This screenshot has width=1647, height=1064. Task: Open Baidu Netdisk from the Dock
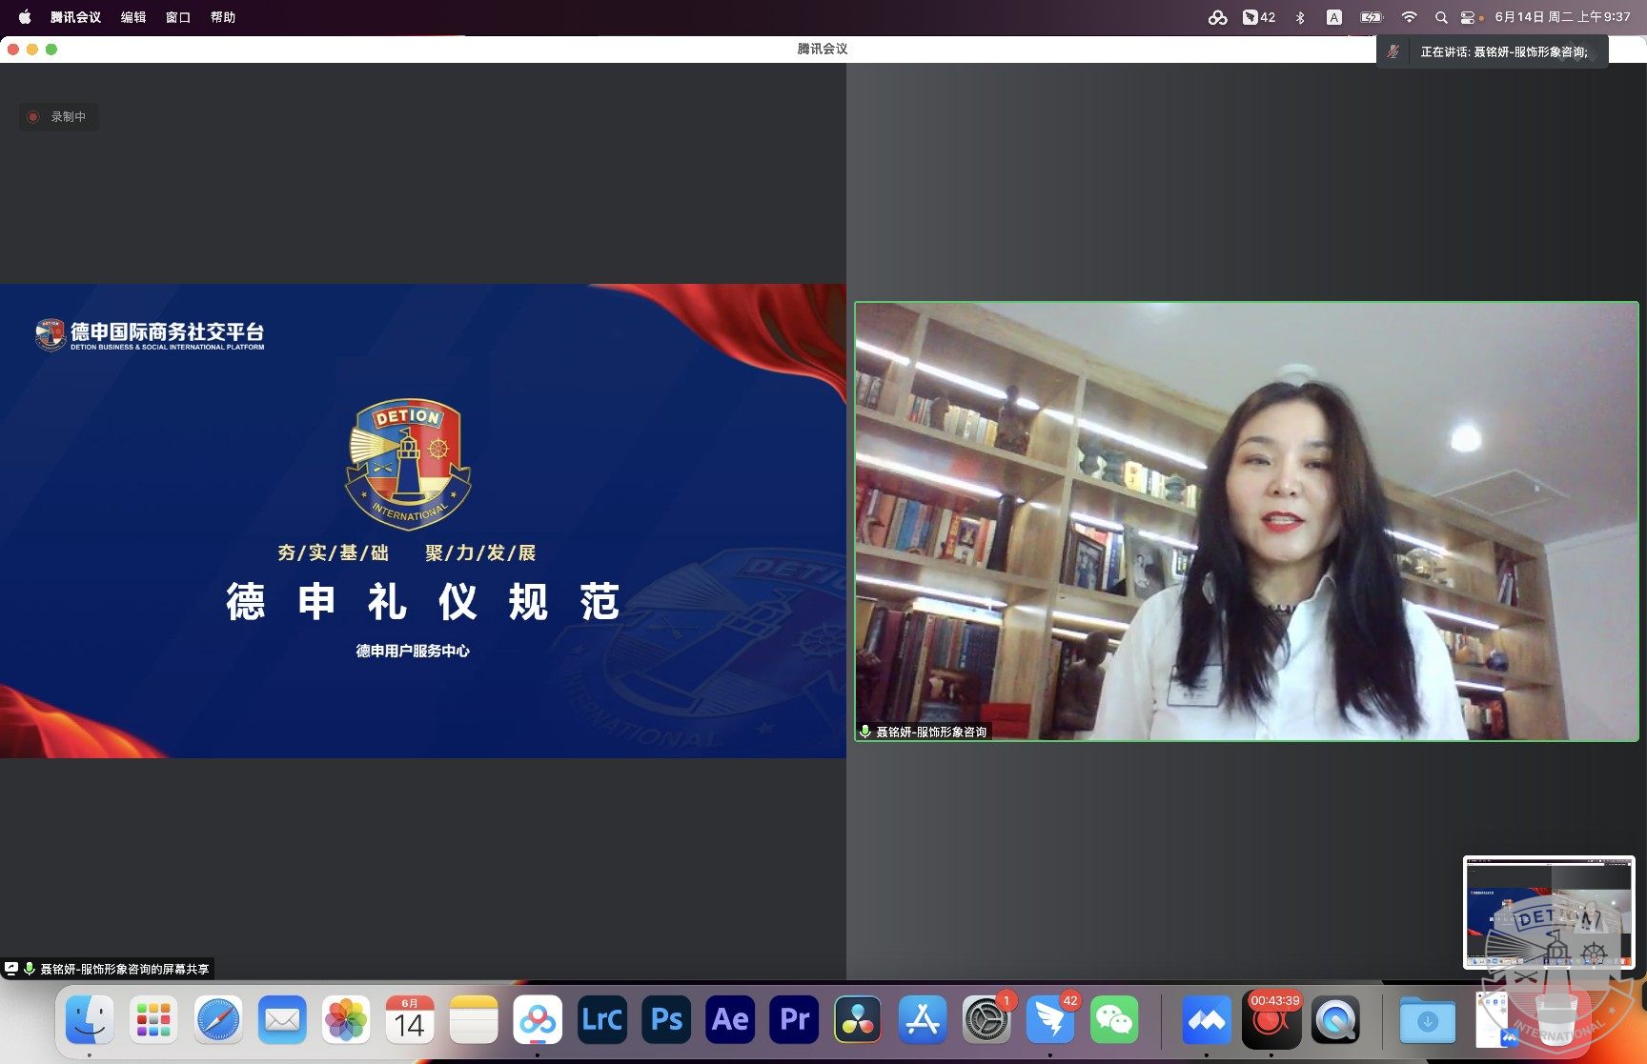pos(538,1020)
